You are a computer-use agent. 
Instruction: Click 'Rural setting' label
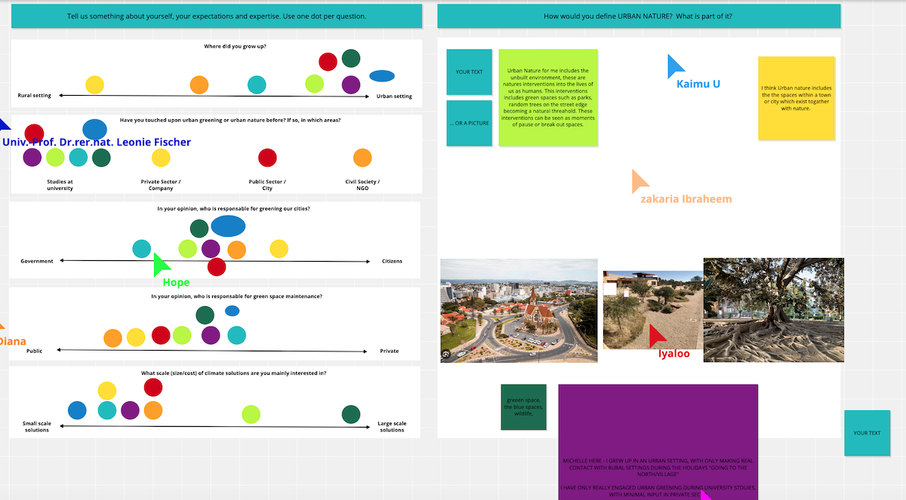(x=35, y=96)
